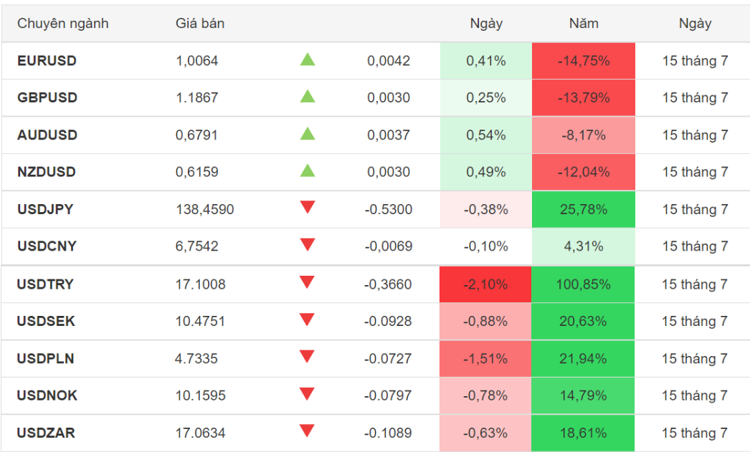Sort by the Năm column header
Viewport: 750px width, 452px height.
(x=584, y=24)
